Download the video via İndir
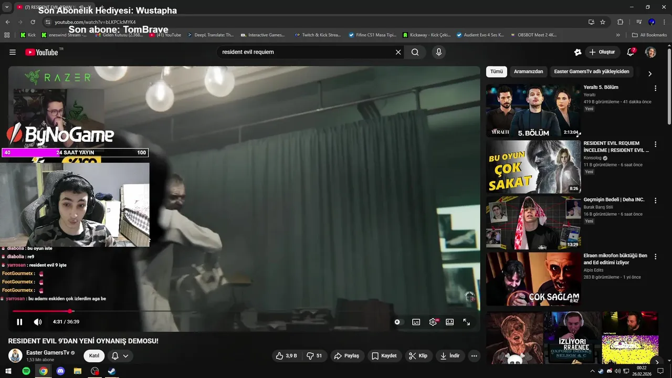672x378 pixels. [x=449, y=355]
